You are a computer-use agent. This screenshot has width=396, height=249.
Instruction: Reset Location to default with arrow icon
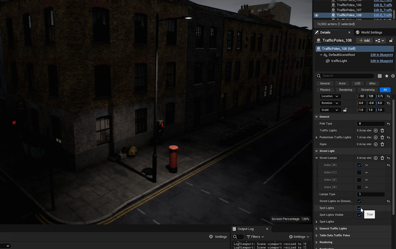(388, 96)
